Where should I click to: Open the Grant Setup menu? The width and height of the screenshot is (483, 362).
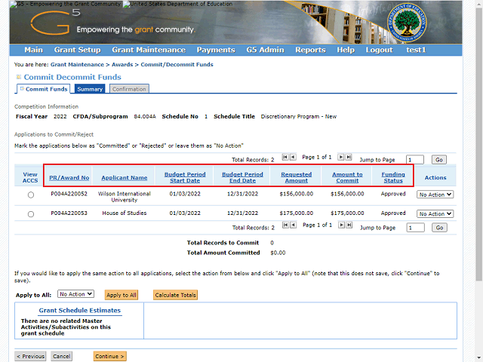coord(77,50)
